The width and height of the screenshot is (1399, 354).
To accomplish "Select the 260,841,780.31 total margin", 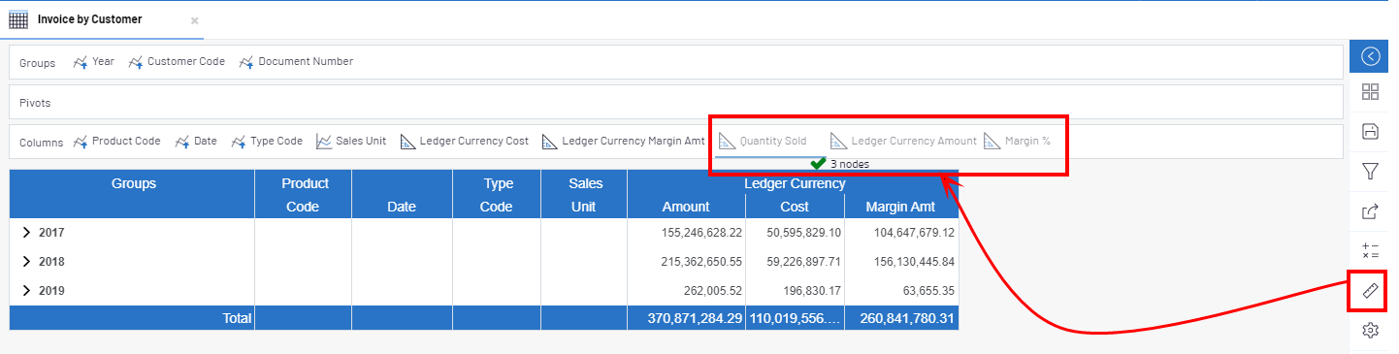I will (901, 317).
